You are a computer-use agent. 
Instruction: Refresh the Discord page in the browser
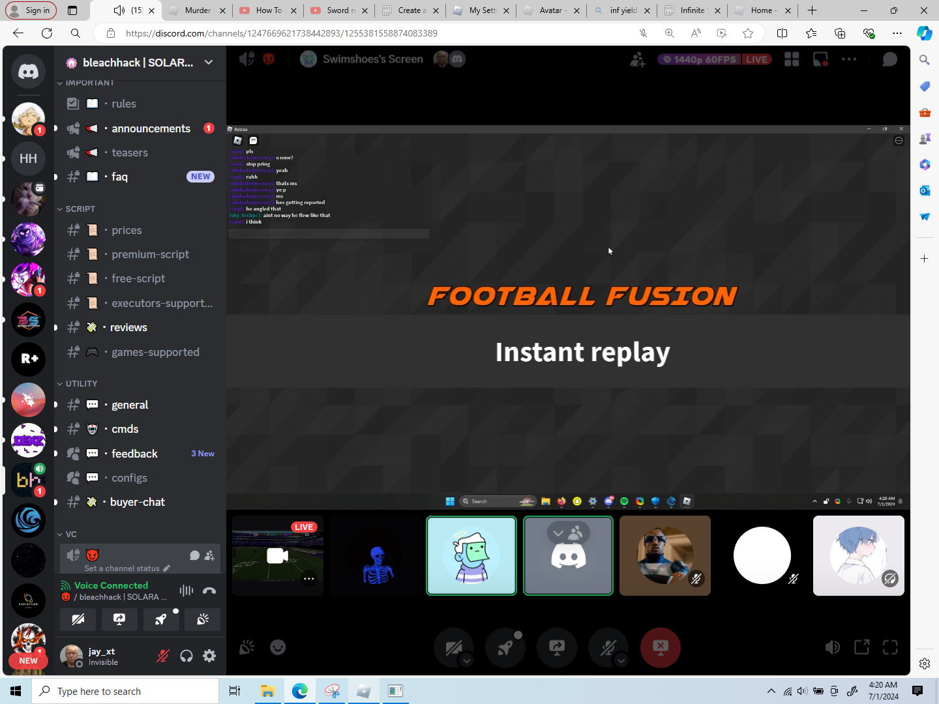coord(47,33)
